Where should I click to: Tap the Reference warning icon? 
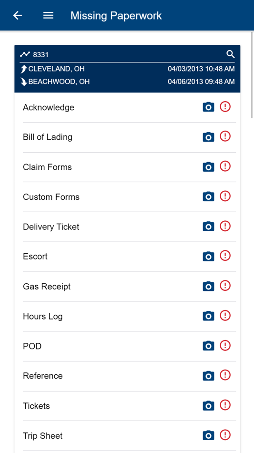click(x=225, y=375)
